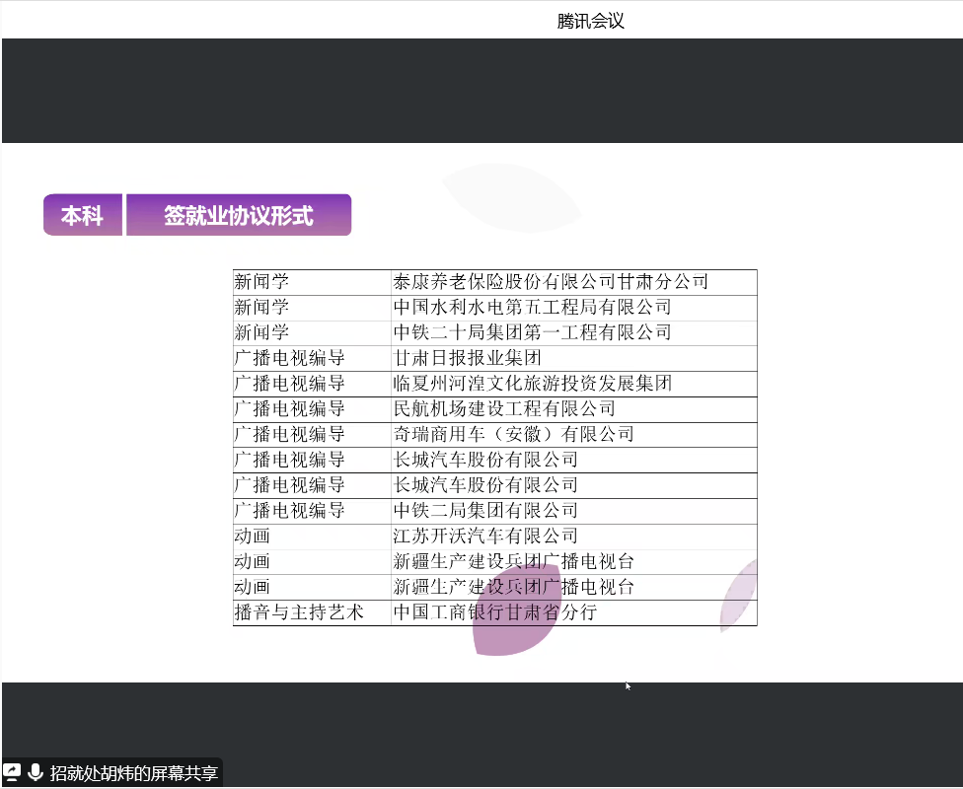Click 江苏开沃汽车有限公司
This screenshot has width=963, height=789.
478,536
